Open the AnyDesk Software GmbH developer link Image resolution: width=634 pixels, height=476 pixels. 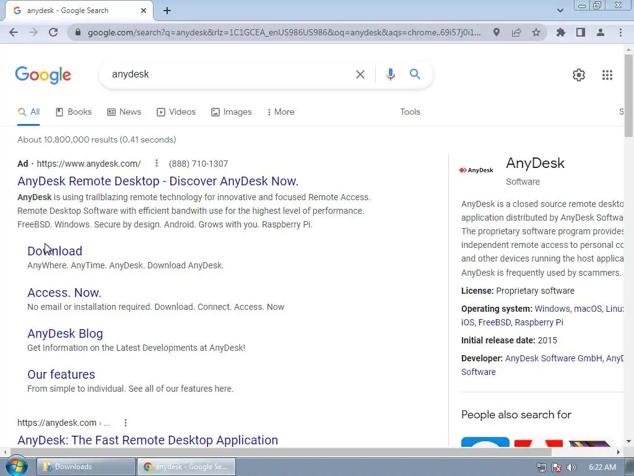point(554,358)
